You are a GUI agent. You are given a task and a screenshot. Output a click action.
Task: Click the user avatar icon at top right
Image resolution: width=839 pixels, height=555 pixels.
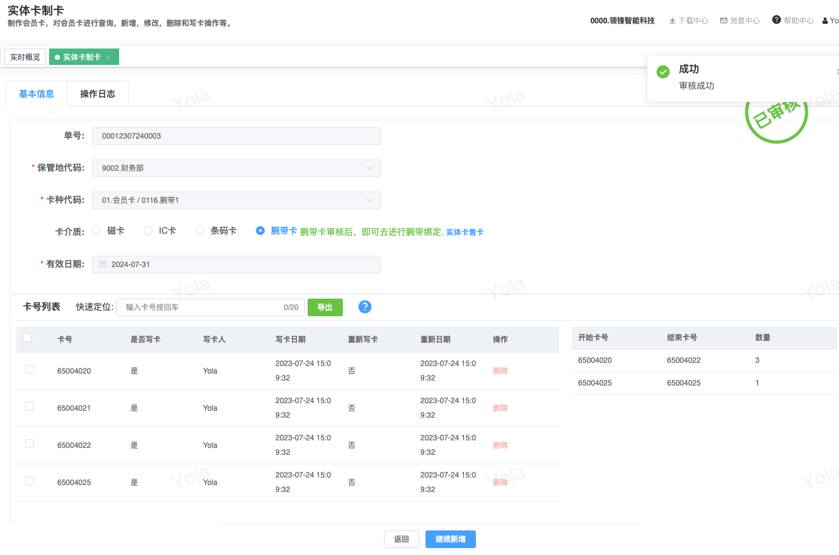(825, 21)
